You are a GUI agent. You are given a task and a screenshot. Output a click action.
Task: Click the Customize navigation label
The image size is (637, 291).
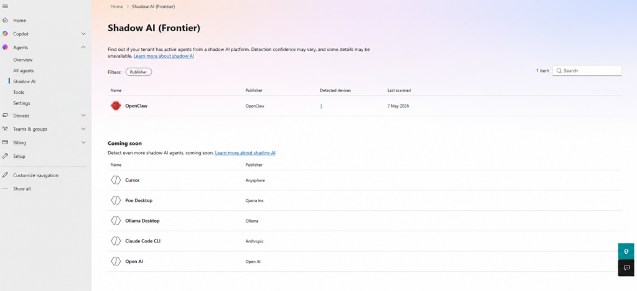(35, 175)
